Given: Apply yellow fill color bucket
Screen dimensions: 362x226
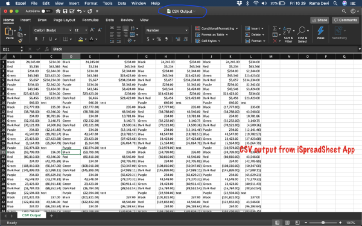Looking at the screenshot, I should click(81, 39).
